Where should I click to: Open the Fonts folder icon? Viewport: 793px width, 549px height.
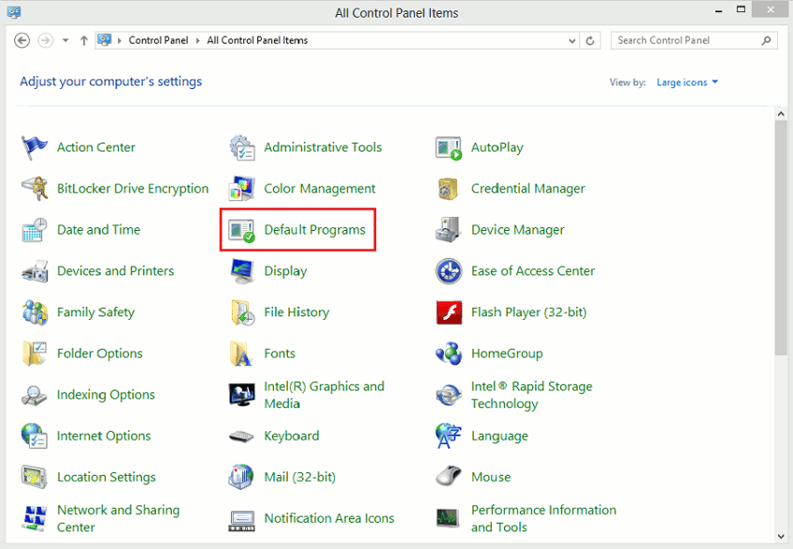(x=241, y=354)
